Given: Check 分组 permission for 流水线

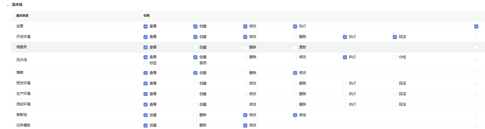Looking at the screenshot, I should point(395,57).
